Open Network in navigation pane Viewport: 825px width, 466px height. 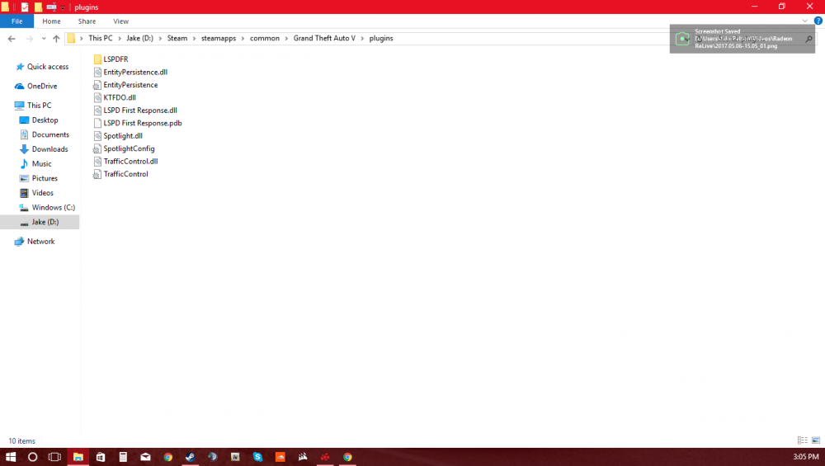(x=35, y=242)
